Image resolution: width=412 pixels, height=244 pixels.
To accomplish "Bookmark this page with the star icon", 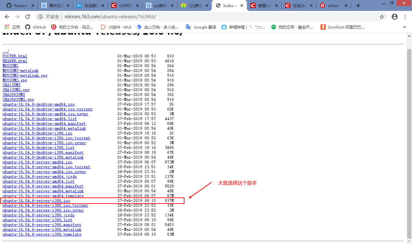I will (382, 17).
